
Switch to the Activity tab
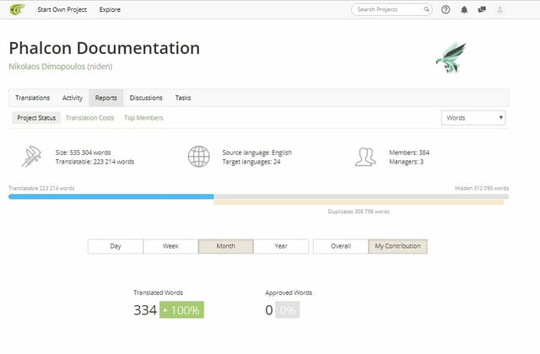pyautogui.click(x=73, y=98)
